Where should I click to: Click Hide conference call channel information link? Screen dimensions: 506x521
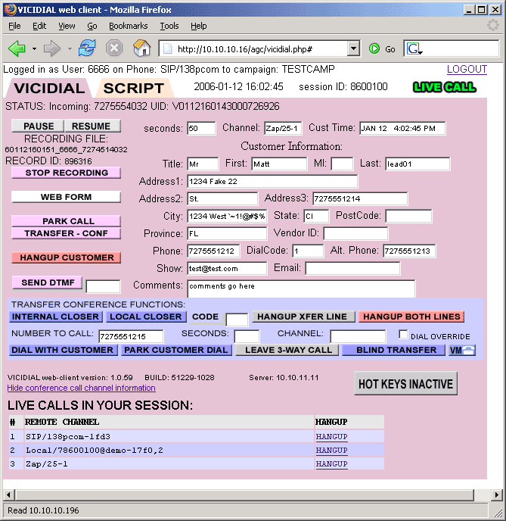(x=81, y=388)
